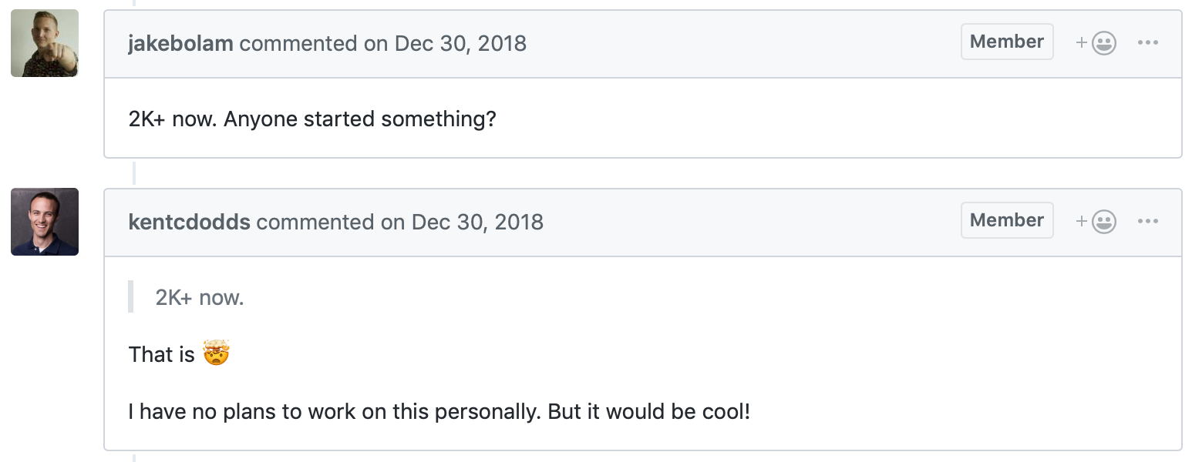Screen dimensions: 1192x462
Task: Click the exploding head emoji in kentcdodds's comment
Action: 217,354
